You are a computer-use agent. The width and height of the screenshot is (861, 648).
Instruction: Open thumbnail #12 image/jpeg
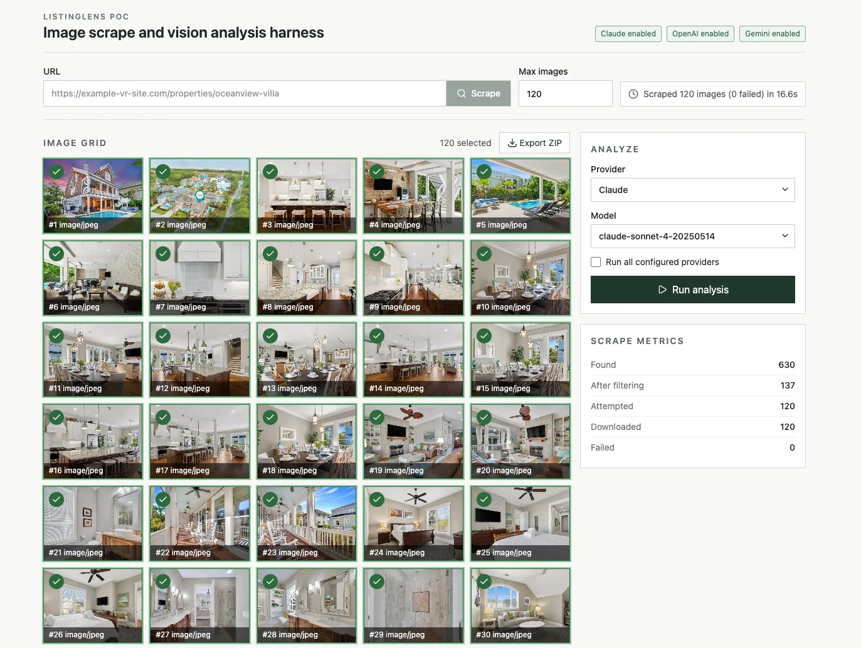click(199, 360)
